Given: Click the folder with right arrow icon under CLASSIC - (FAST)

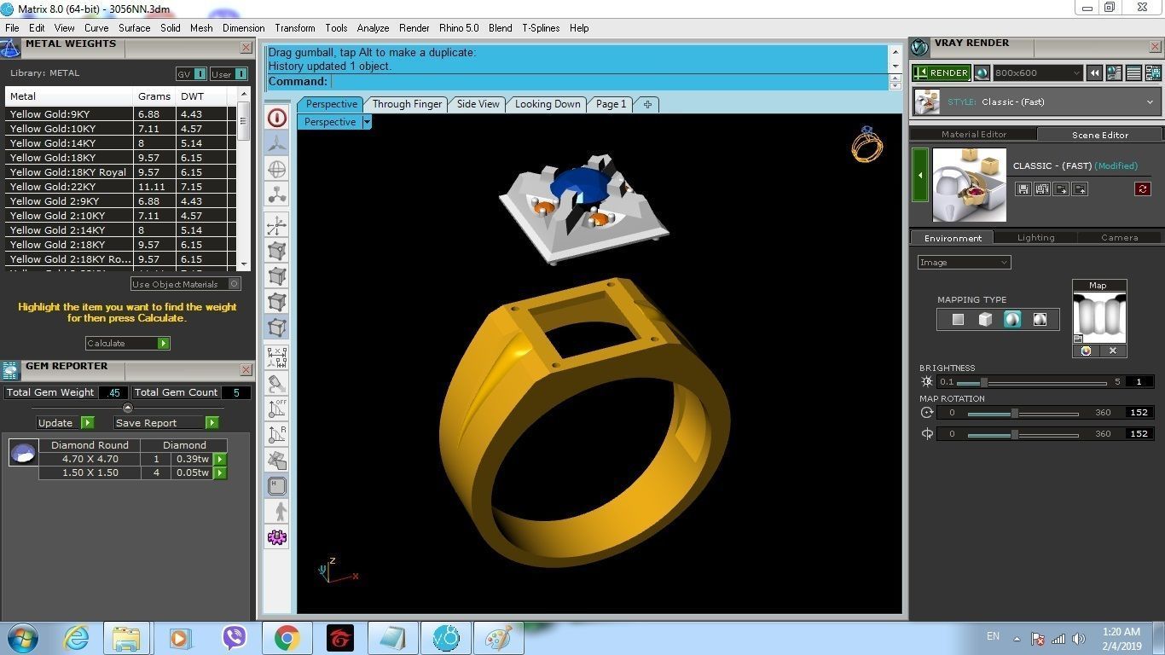Looking at the screenshot, I should pyautogui.click(x=1061, y=188).
